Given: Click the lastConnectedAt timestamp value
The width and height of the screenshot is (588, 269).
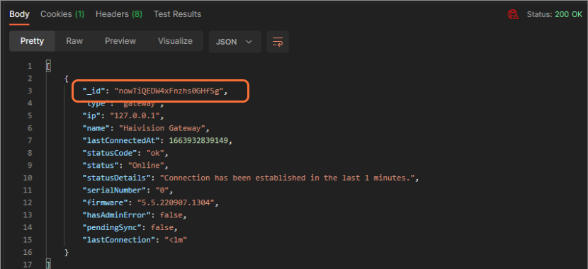Looking at the screenshot, I should tap(200, 140).
